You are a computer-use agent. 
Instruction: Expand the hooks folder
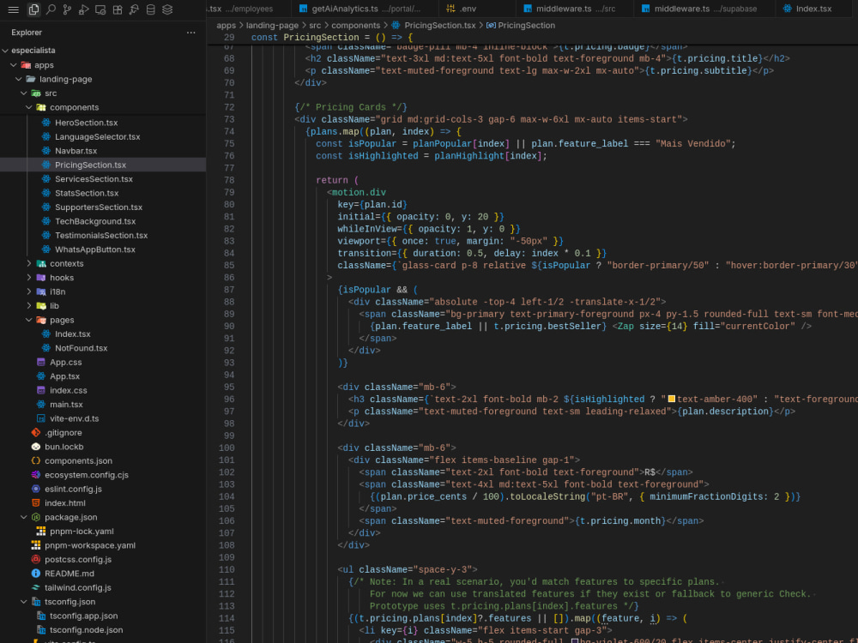point(29,278)
